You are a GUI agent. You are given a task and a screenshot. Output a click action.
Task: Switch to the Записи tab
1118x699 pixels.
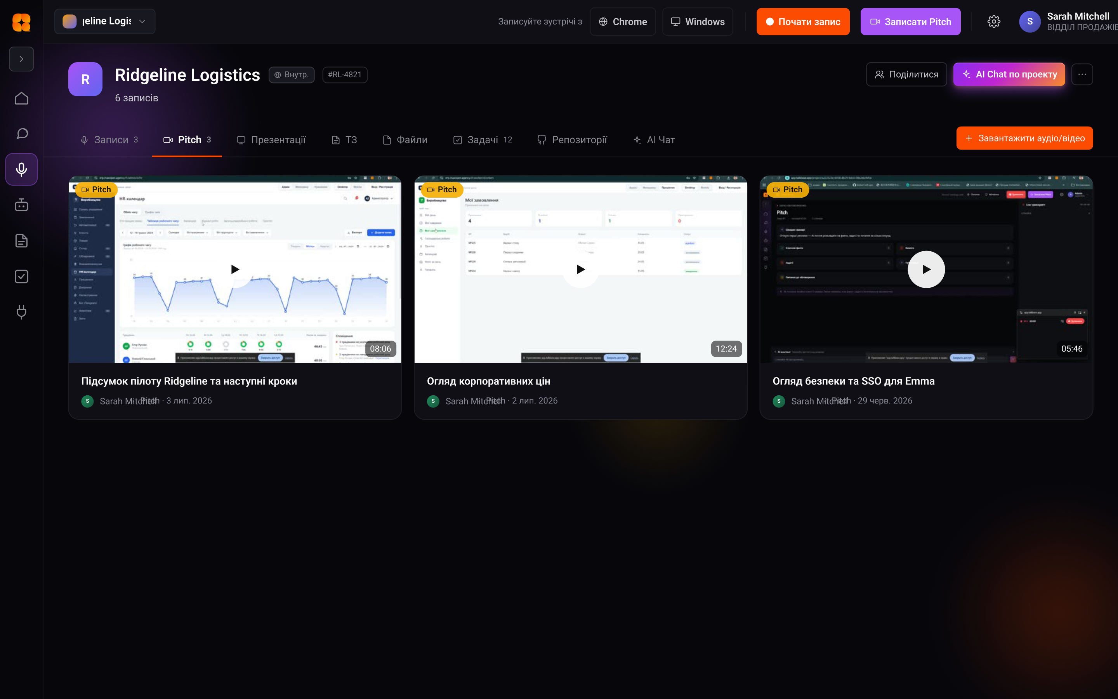[x=109, y=140]
